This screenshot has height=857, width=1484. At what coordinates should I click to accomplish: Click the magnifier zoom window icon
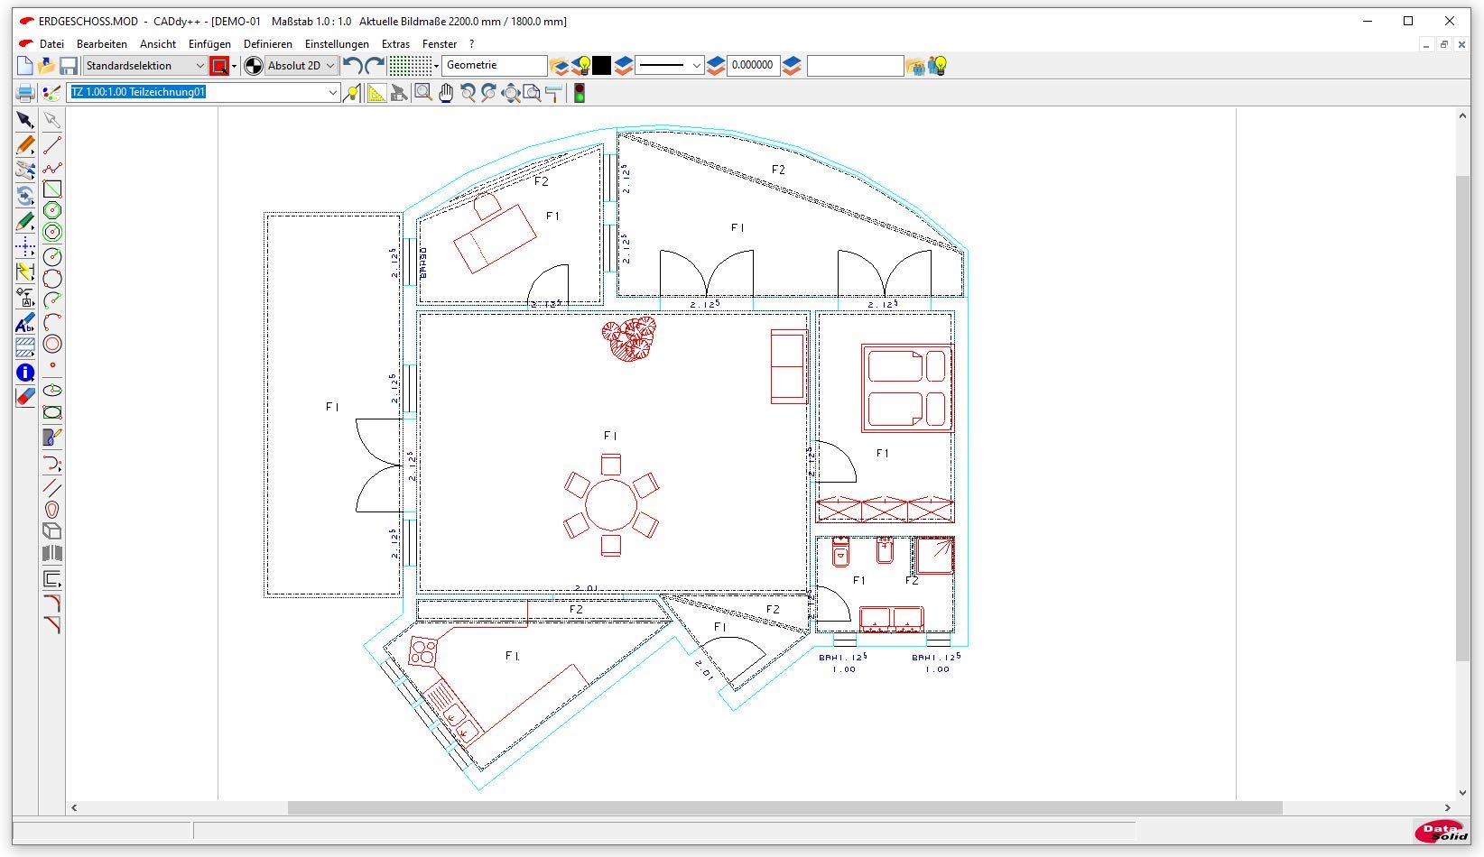coord(422,93)
